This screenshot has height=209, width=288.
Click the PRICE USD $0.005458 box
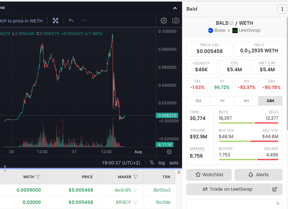[x=210, y=49]
